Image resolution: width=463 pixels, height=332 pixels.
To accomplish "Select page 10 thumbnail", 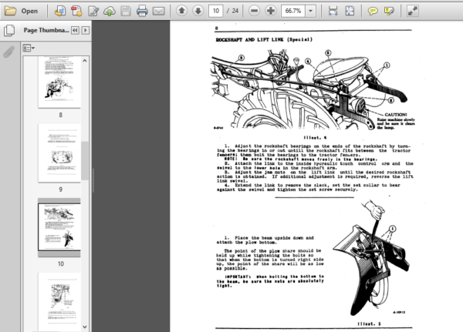I will [59, 227].
